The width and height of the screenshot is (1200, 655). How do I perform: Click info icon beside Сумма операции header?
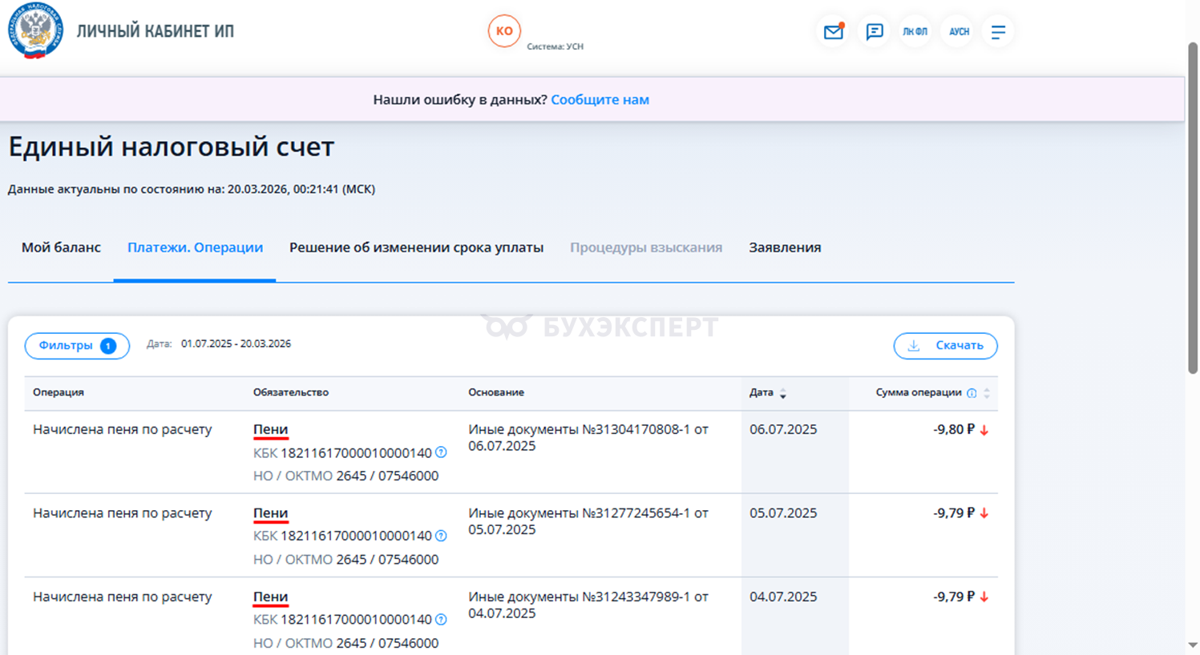[972, 393]
